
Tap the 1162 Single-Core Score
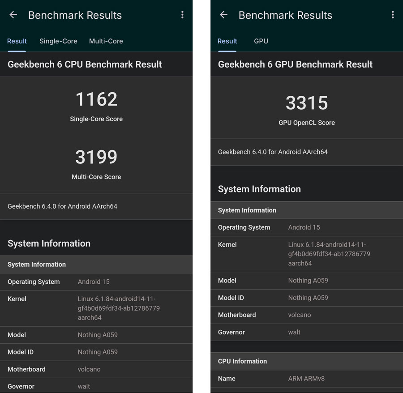point(96,99)
